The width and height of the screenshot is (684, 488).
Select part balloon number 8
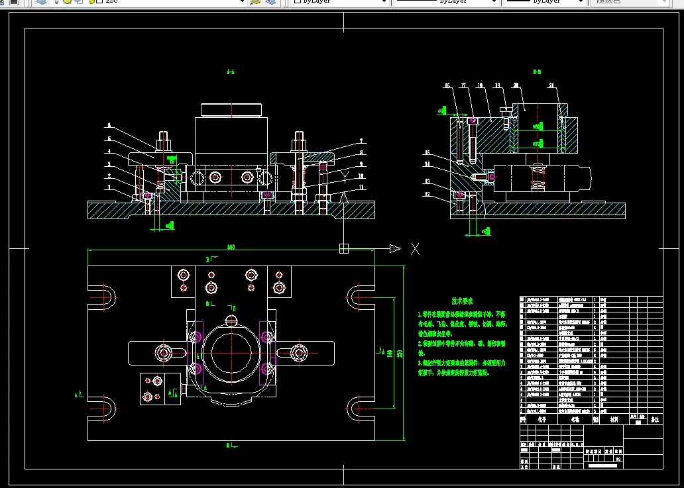361,153
